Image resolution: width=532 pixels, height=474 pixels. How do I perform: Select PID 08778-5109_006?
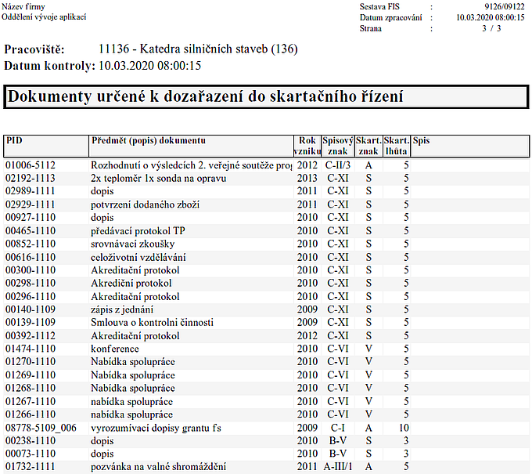(41, 428)
